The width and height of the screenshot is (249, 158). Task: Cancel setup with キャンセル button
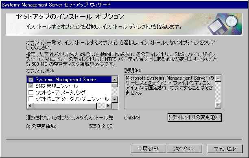pos(225,149)
